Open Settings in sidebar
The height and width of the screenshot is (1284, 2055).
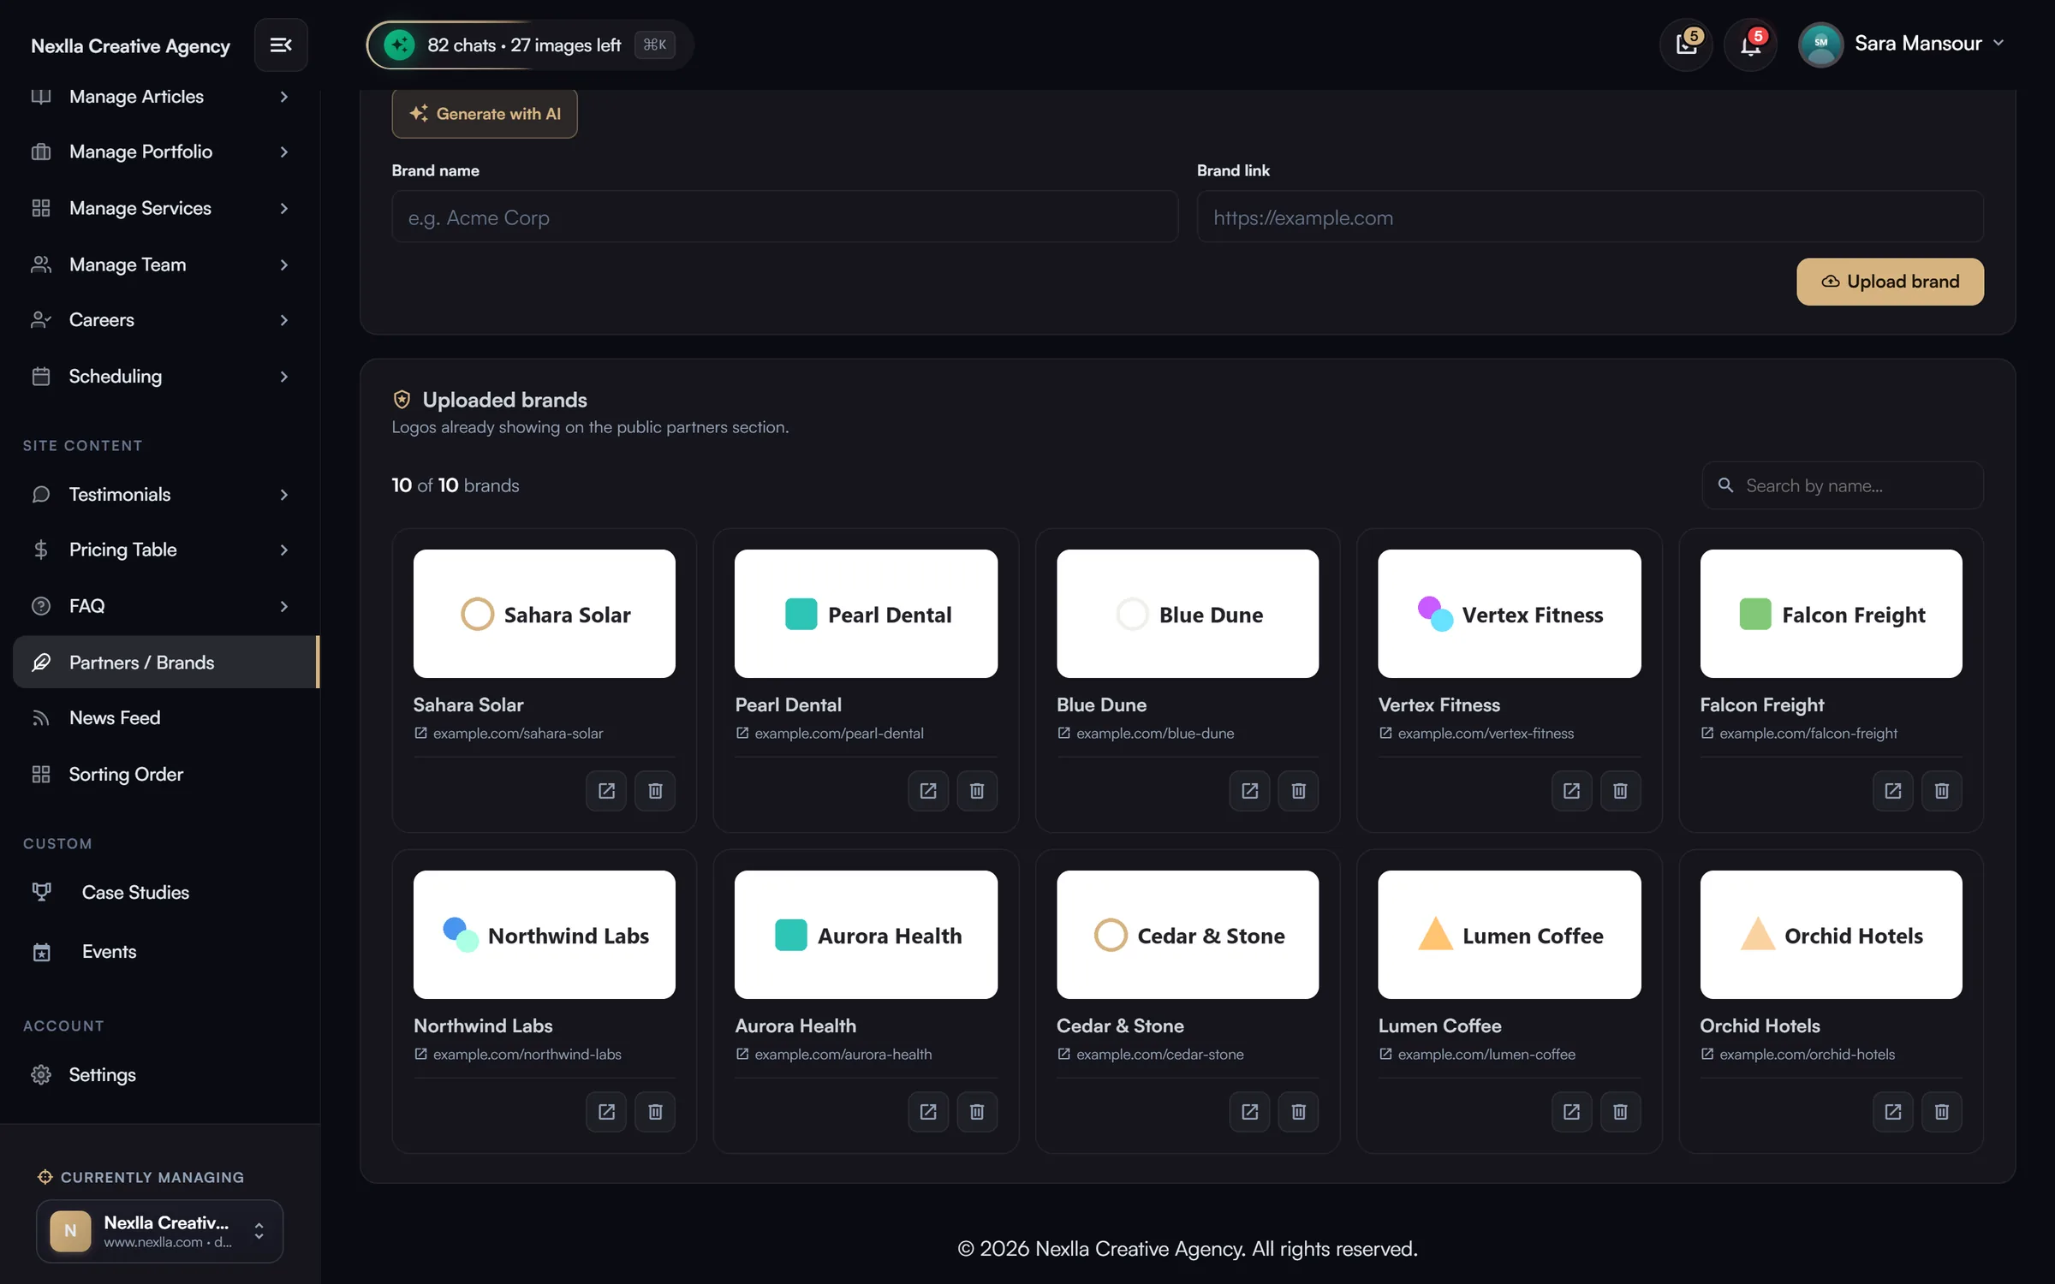point(165,1074)
